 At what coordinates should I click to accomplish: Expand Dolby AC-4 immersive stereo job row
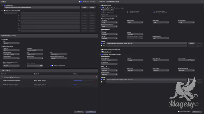click(2, 85)
